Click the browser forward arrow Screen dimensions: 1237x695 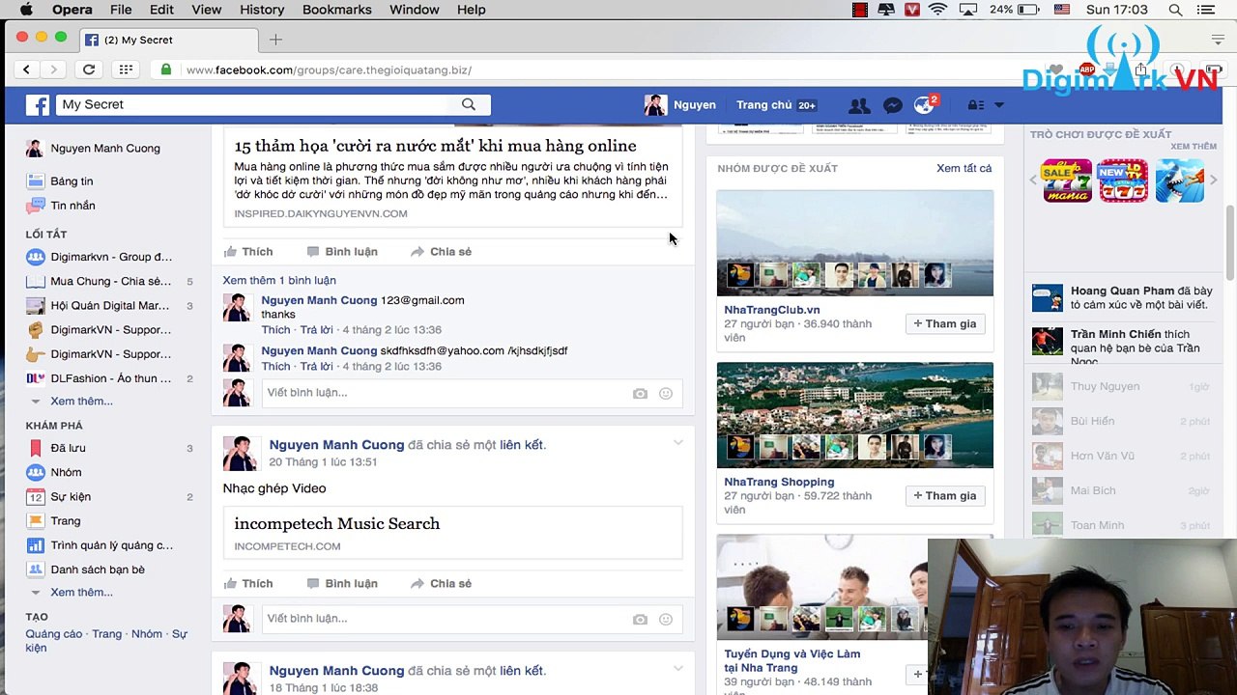tap(54, 69)
